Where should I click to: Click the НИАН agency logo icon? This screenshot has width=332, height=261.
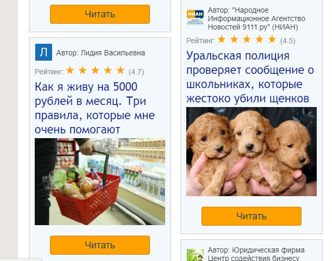195,17
